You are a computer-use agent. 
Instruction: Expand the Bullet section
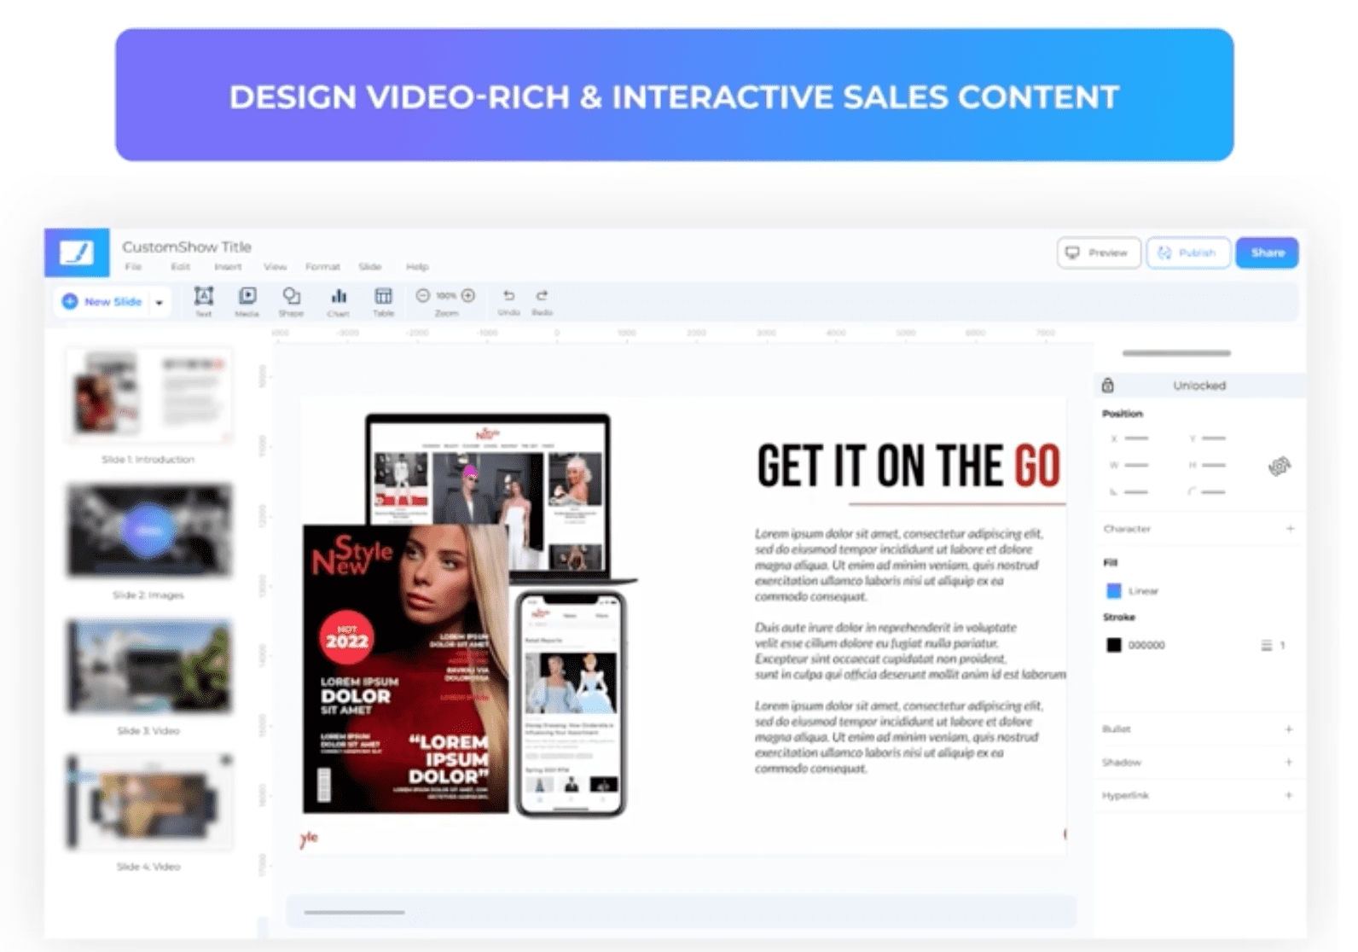click(x=1289, y=729)
